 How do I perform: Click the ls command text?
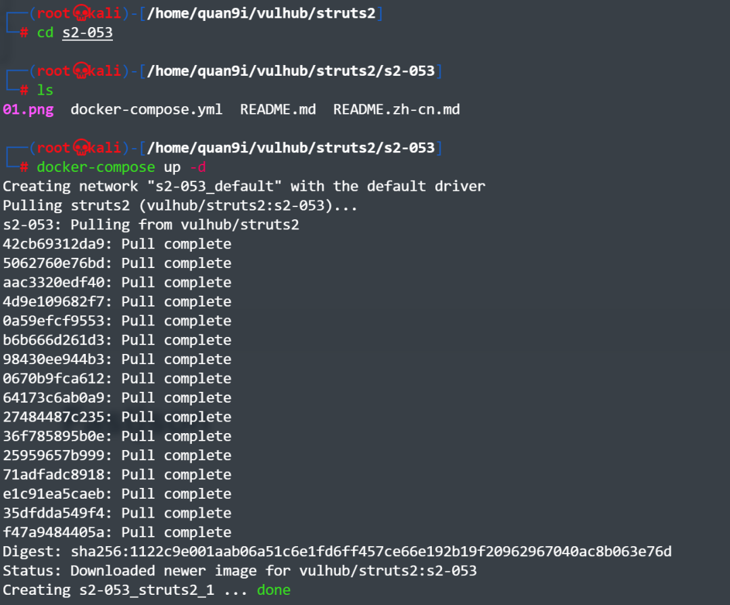45,90
